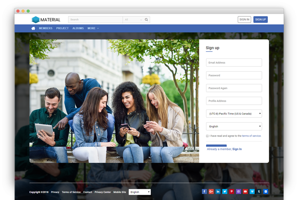The width and height of the screenshot is (298, 200).
Task: Click the green maximize window button
Action: 28,11
